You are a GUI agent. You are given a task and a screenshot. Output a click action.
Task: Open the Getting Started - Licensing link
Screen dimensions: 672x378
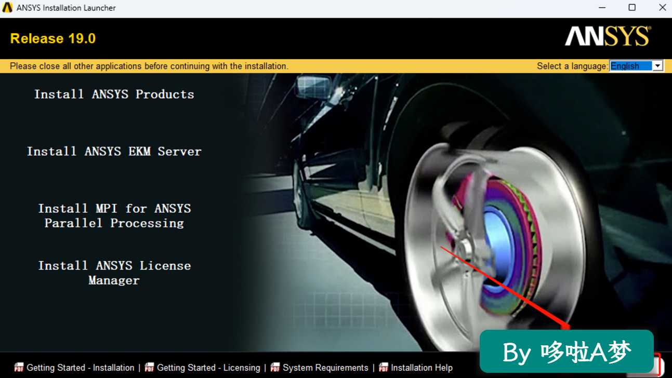(208, 368)
